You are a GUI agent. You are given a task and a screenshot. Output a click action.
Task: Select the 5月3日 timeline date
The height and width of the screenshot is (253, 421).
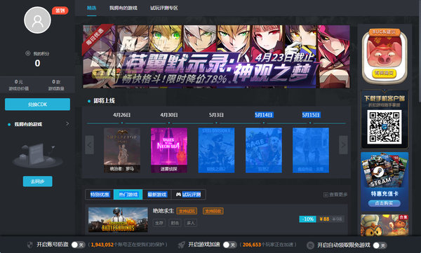216,115
